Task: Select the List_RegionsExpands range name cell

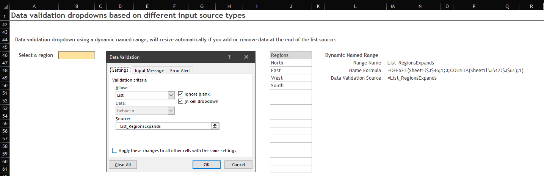Action: point(411,63)
